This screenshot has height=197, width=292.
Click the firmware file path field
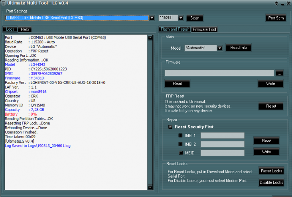[x=219, y=73]
